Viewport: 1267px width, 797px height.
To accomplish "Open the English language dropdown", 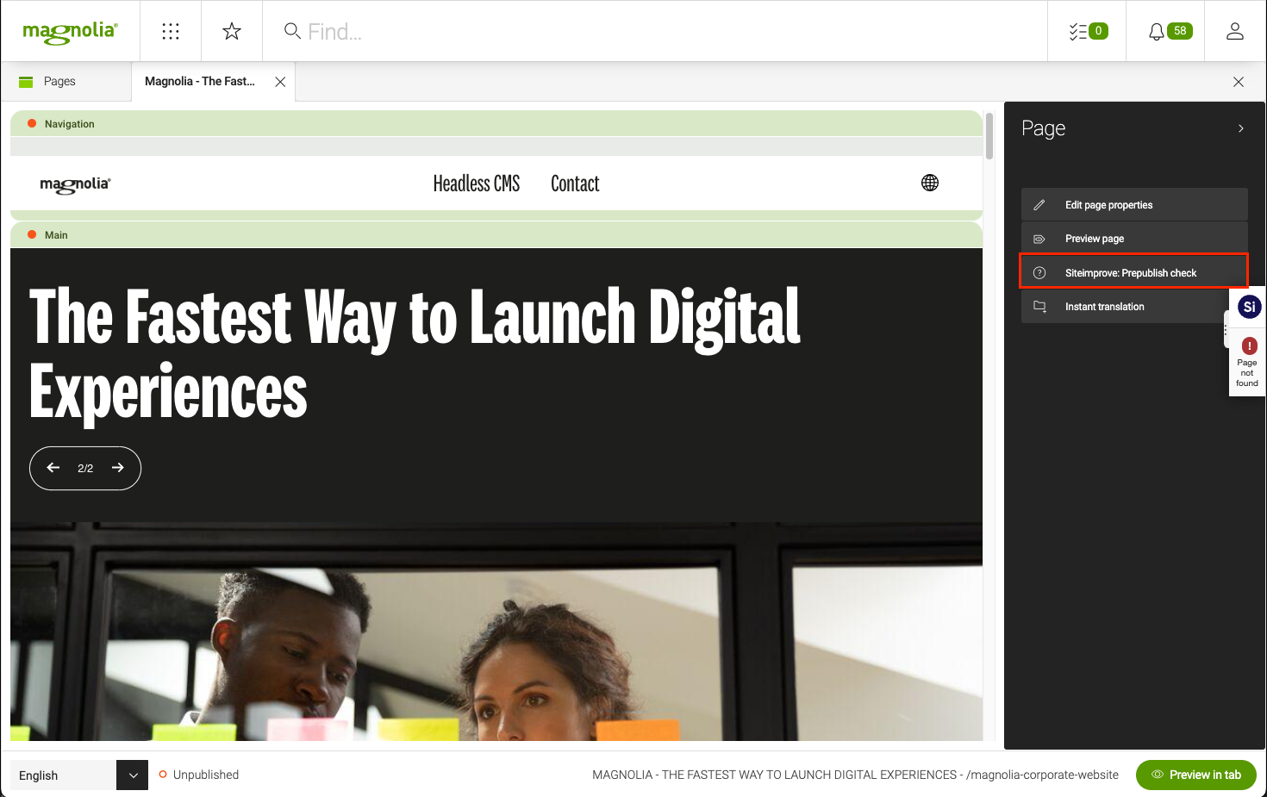I will tap(132, 775).
